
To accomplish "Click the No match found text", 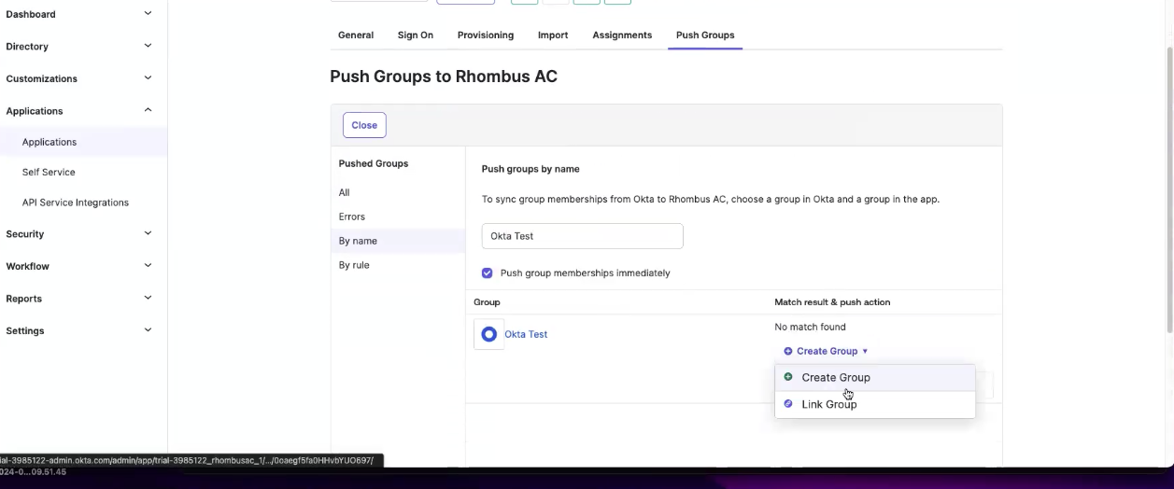I will pos(810,327).
